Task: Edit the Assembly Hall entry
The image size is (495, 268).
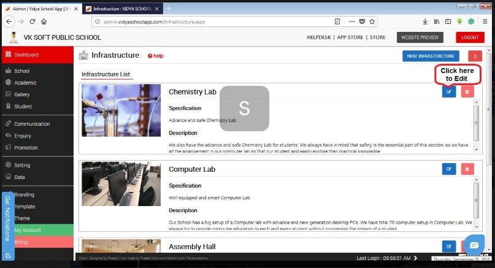Action: click(449, 246)
